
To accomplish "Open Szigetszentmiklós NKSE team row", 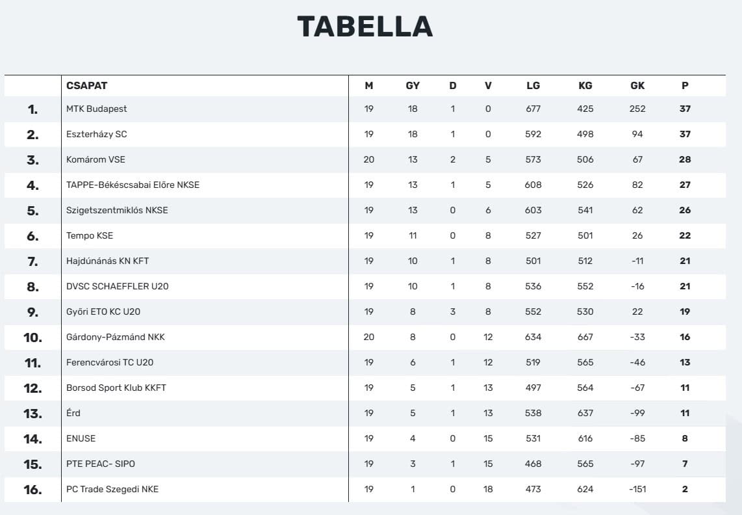I will click(x=117, y=210).
